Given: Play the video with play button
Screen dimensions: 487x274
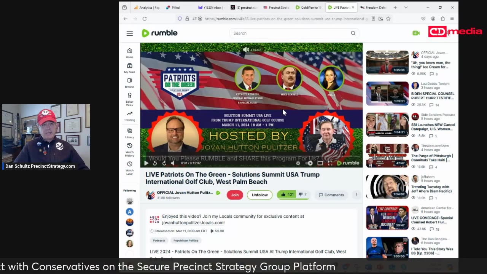Looking at the screenshot, I should pos(146,163).
